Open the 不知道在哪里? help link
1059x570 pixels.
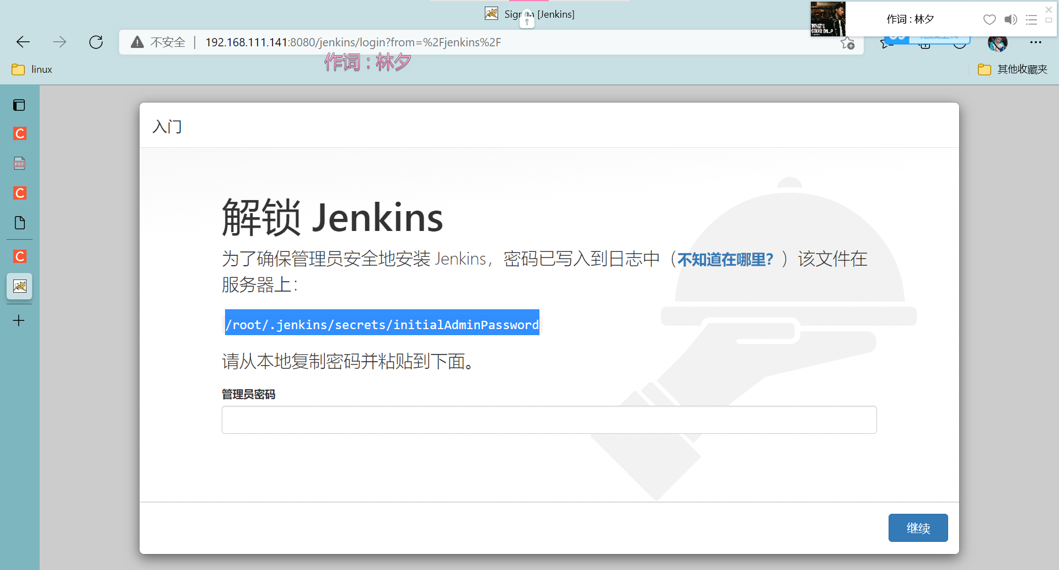point(725,259)
